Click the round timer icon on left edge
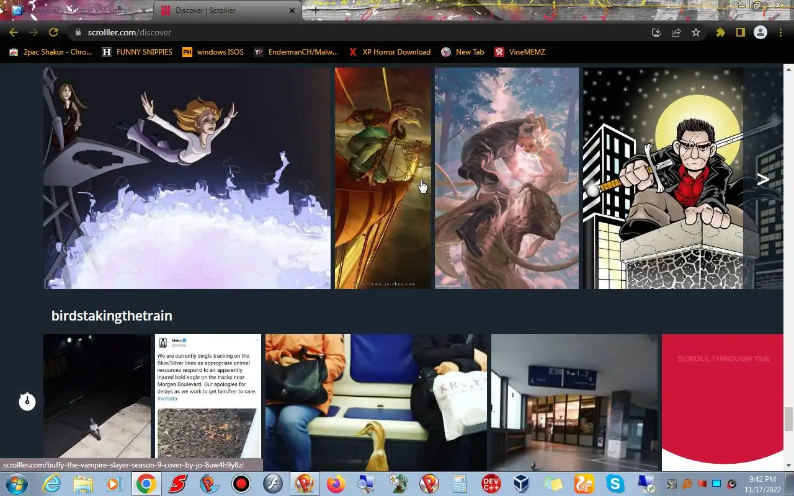The height and width of the screenshot is (496, 794). pos(27,402)
